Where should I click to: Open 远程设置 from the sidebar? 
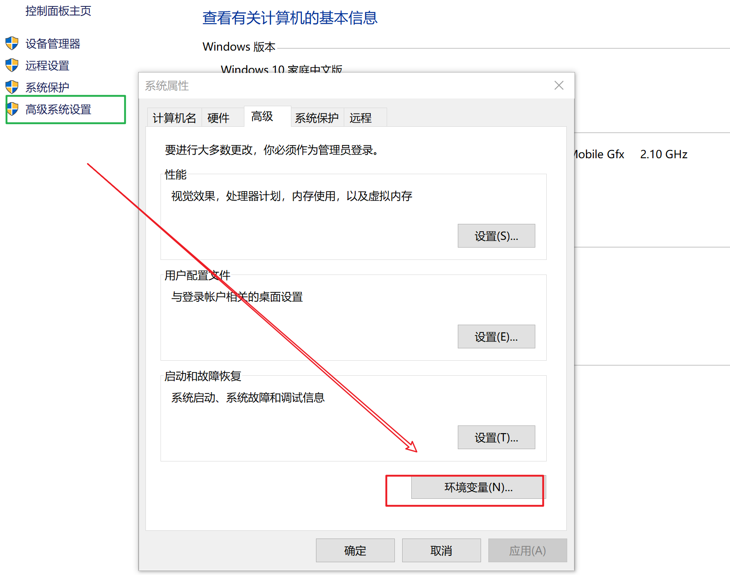coord(47,65)
